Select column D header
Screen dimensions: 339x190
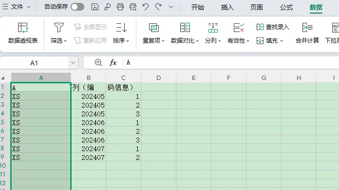pos(158,78)
